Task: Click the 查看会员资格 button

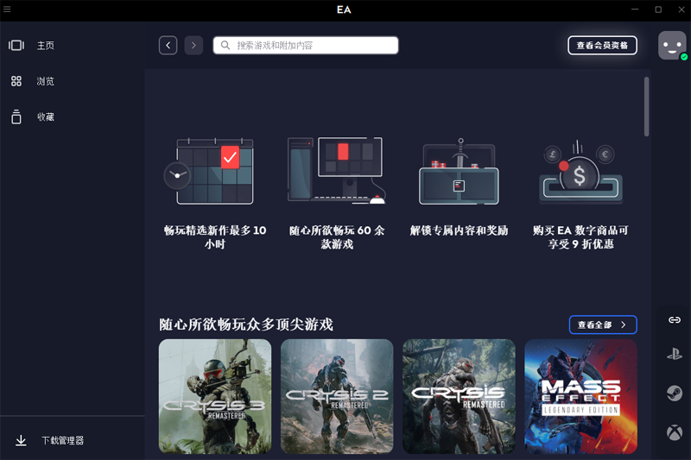Action: click(x=602, y=45)
